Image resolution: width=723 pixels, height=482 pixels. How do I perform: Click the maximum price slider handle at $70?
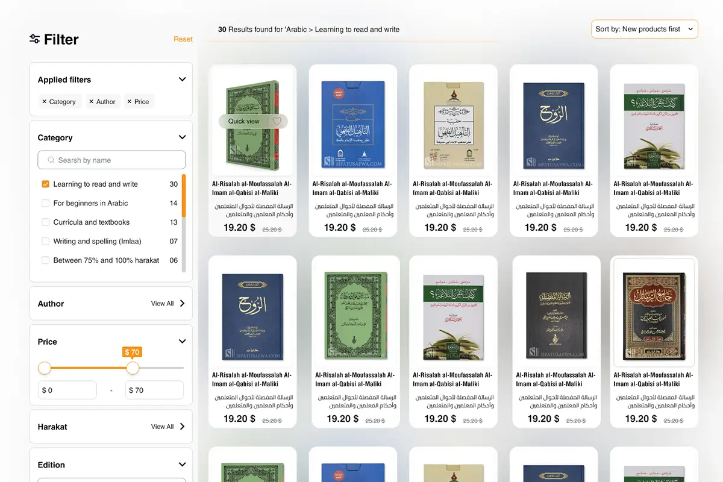click(133, 368)
